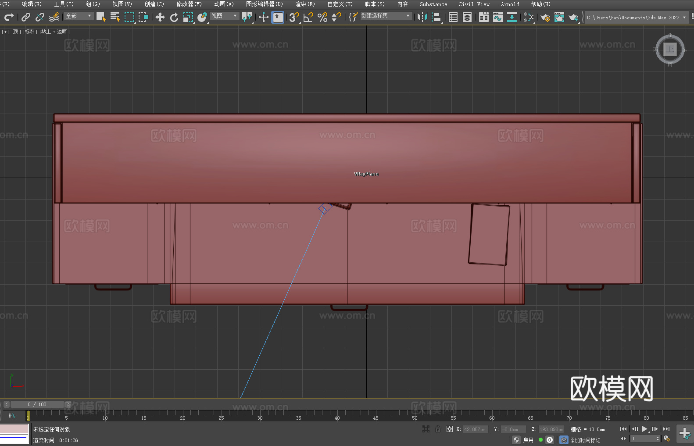The image size is (694, 446).
Task: Click the [+] viewport general label
Action: tap(5, 32)
